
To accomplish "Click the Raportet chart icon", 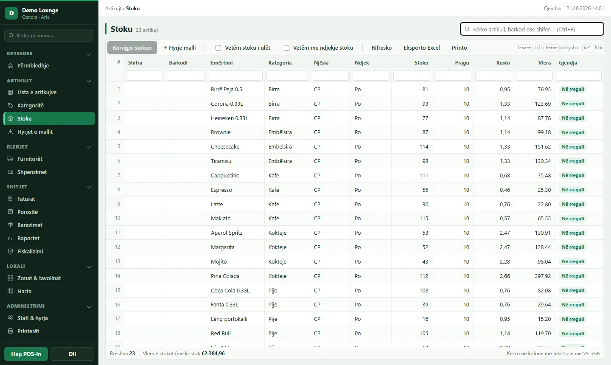I will click(x=11, y=239).
